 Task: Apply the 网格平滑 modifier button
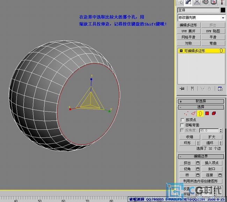[x=189, y=37]
